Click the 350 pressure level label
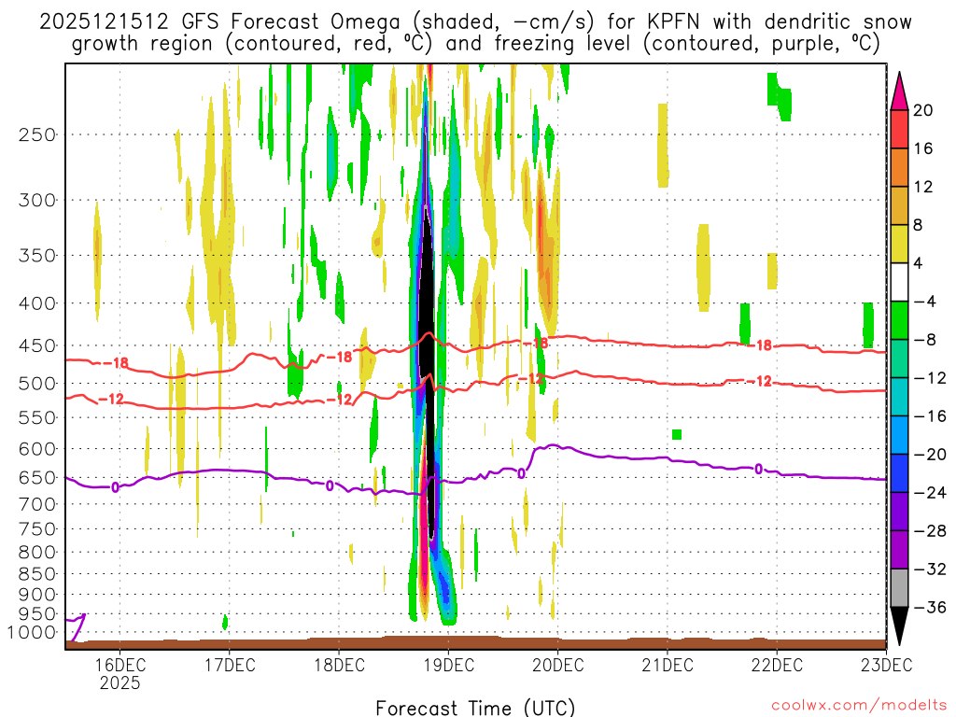 point(37,256)
